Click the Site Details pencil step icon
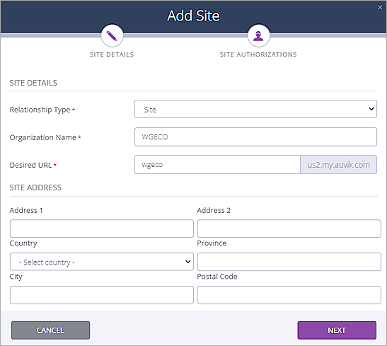Image resolution: width=387 pixels, height=346 pixels. click(x=112, y=36)
